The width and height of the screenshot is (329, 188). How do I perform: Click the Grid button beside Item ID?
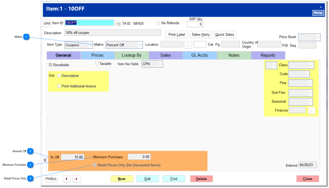pos(47,23)
